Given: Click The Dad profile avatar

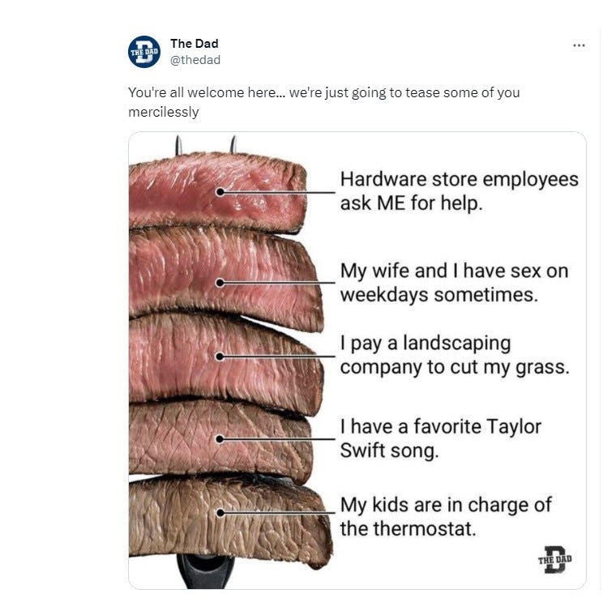Looking at the screenshot, I should (x=144, y=52).
